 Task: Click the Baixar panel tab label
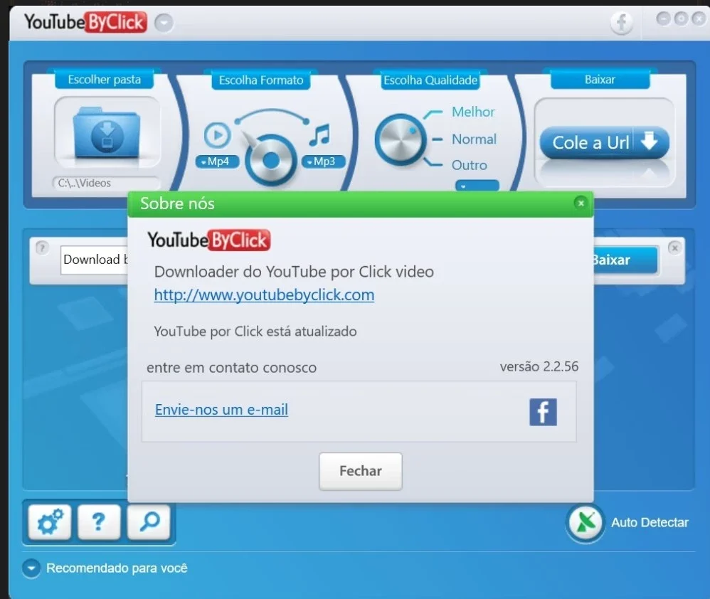pos(600,80)
